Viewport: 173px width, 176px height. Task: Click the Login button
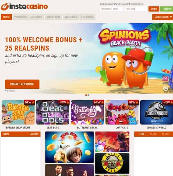[154, 9]
